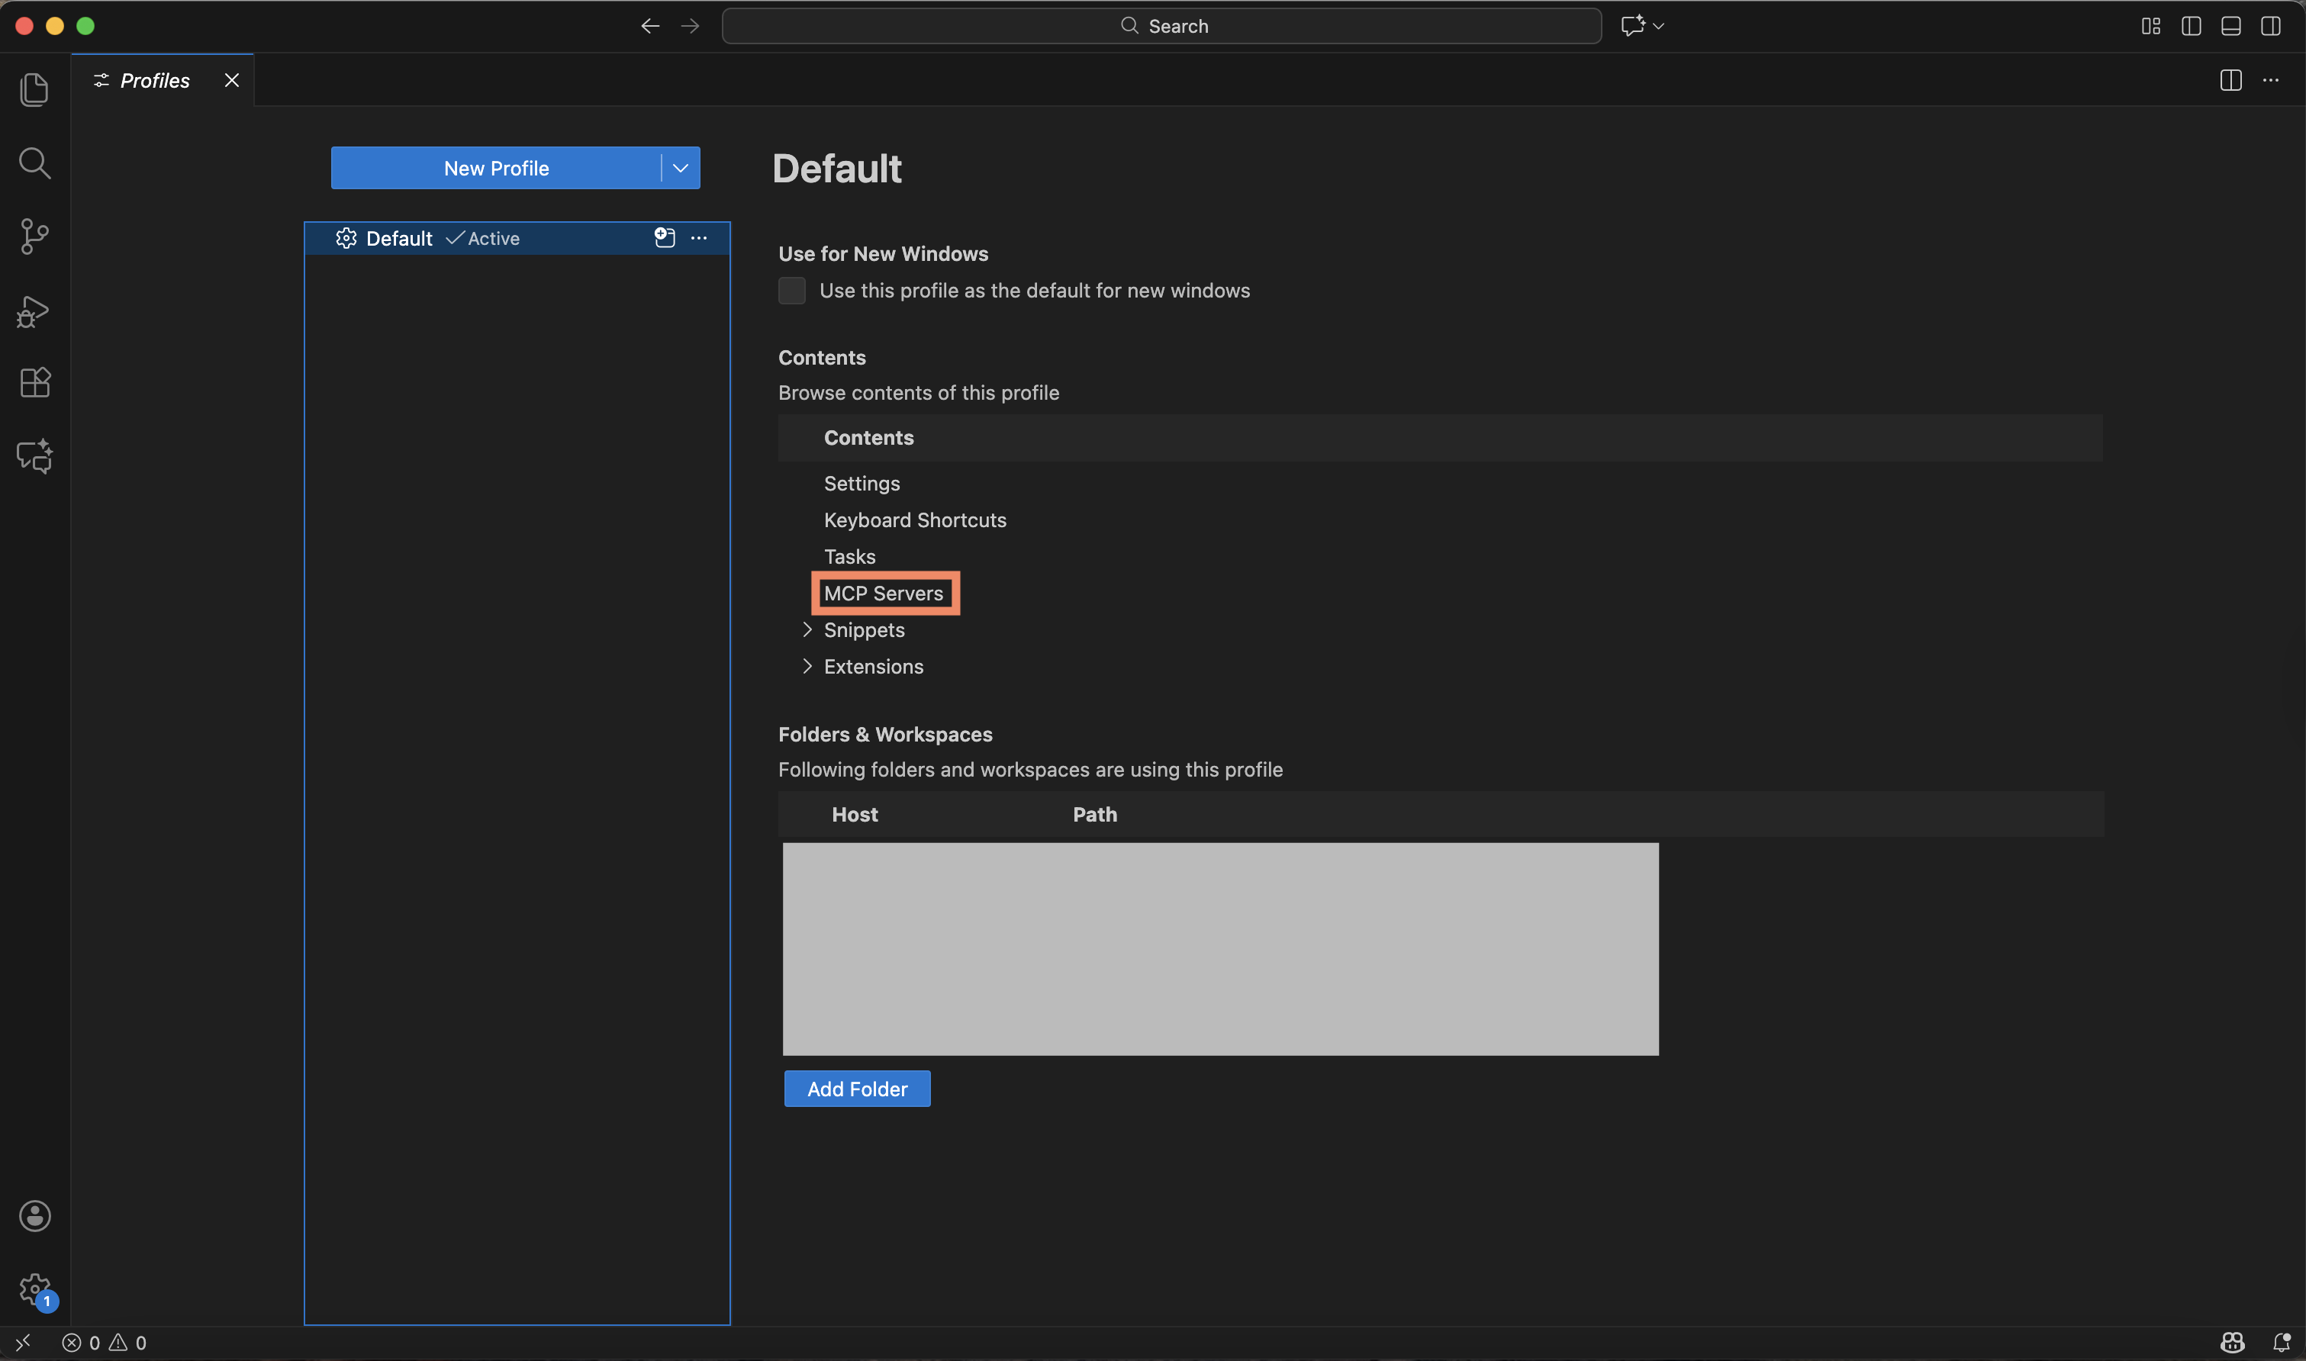Toggle the primary side bar layout button
The image size is (2306, 1361).
coord(2192,26)
